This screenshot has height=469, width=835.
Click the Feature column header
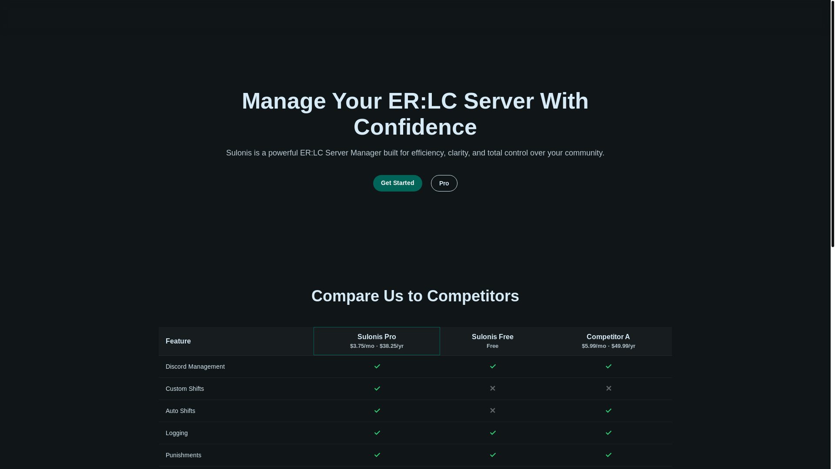[236, 341]
